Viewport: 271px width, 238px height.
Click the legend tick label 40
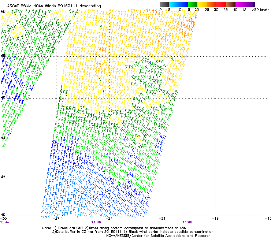235,10
